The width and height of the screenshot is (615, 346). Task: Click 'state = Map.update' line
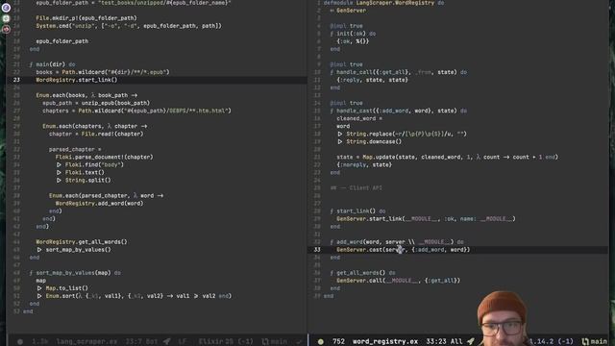447,157
